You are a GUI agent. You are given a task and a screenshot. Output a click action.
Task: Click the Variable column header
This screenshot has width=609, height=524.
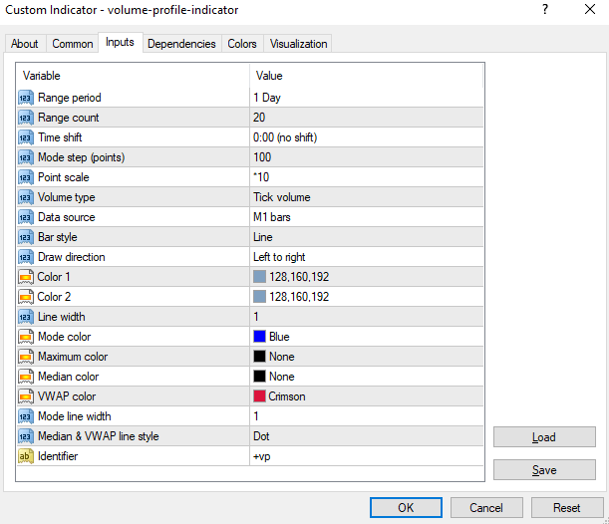tap(133, 76)
